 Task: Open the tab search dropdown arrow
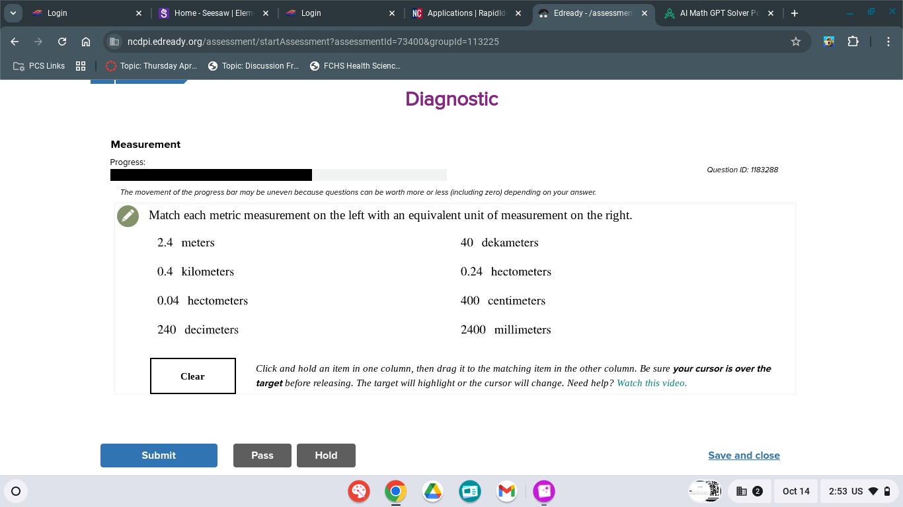tap(13, 13)
